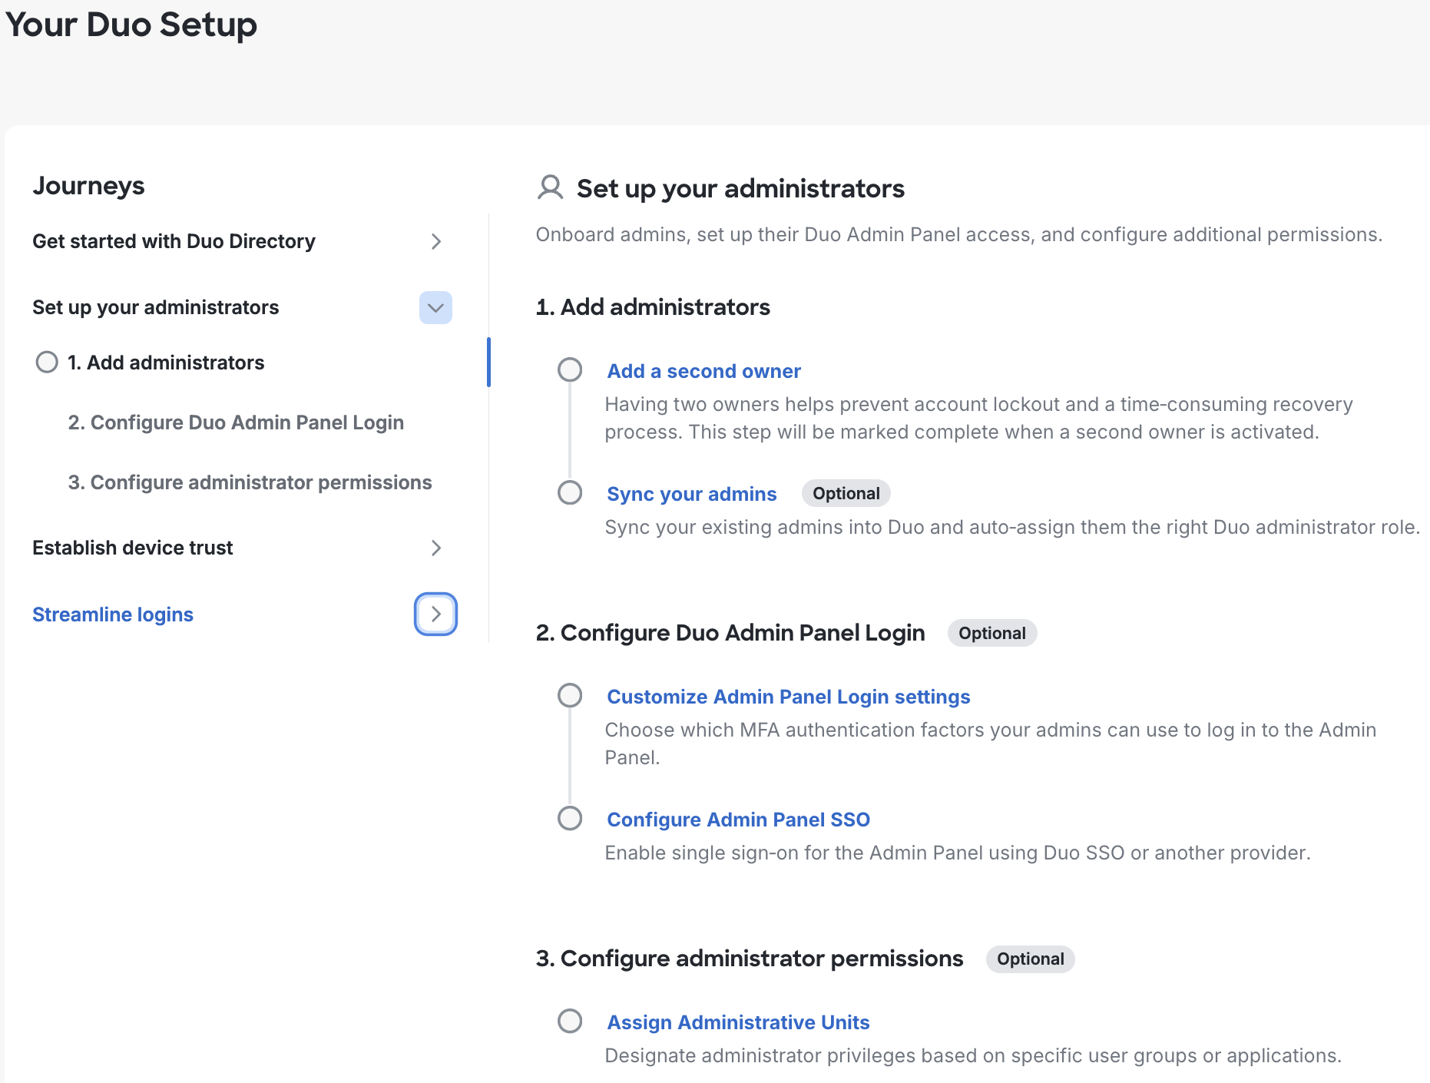Open the Add a second owner link
This screenshot has width=1430, height=1083.
point(703,371)
